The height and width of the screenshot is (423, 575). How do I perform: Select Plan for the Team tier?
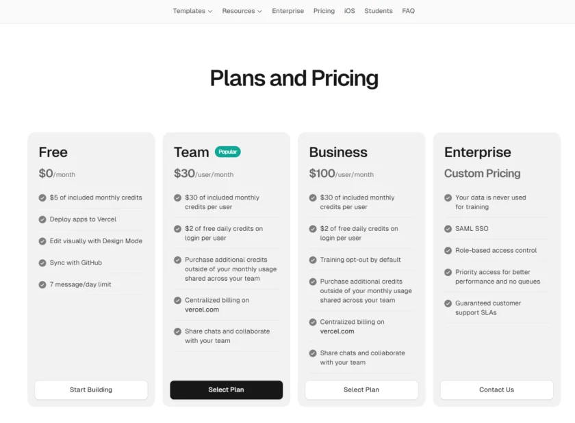(226, 390)
